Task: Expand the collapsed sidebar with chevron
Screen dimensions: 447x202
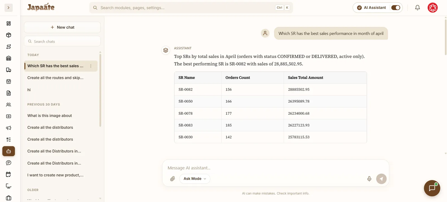Action: (9, 8)
